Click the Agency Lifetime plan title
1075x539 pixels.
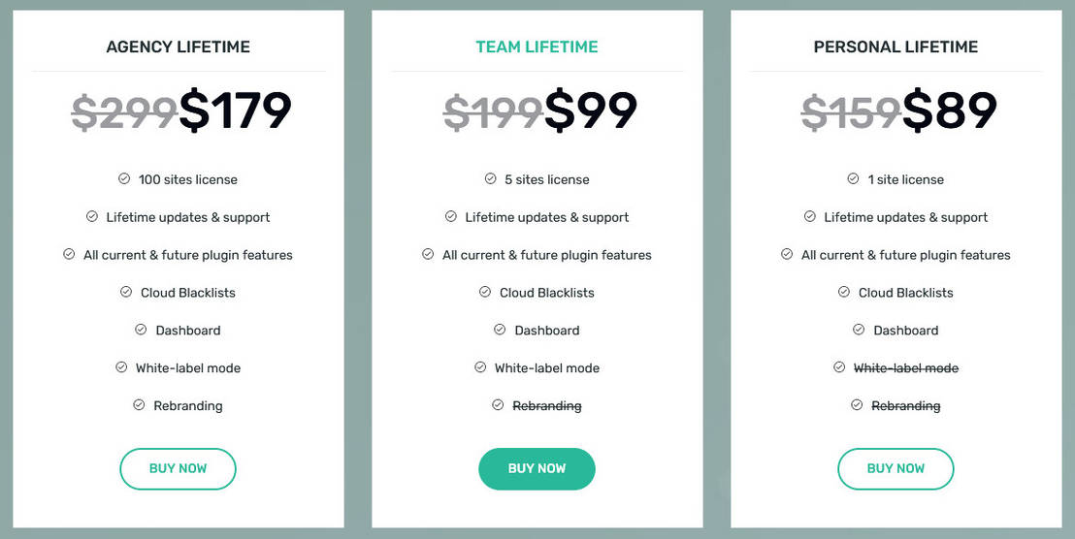[178, 47]
